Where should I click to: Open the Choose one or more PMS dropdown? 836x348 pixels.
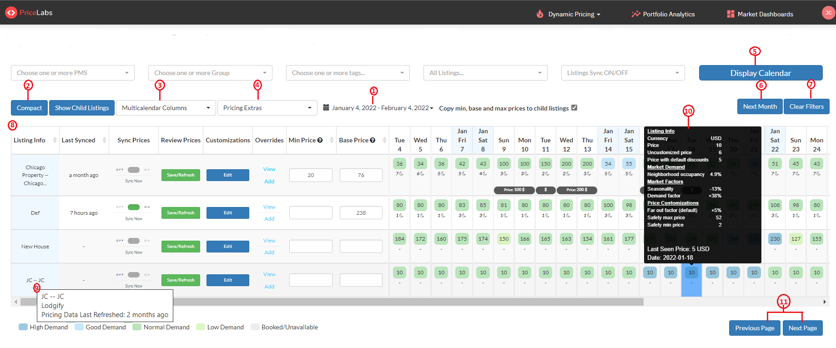coord(73,73)
